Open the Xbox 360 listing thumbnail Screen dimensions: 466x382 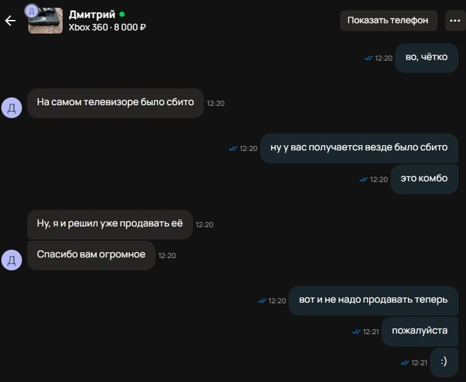(45, 21)
